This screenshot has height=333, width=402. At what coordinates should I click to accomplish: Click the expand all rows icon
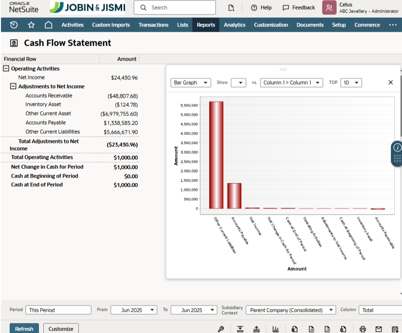point(240,328)
